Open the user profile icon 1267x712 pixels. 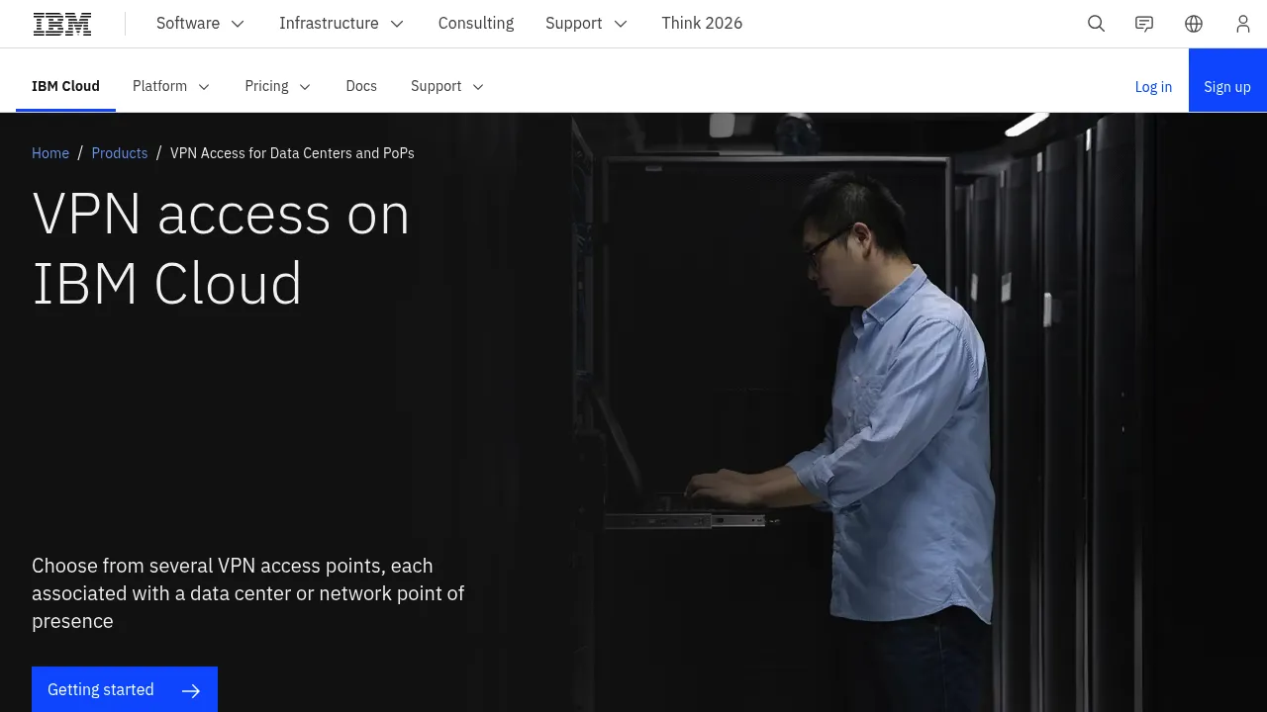[x=1243, y=24]
